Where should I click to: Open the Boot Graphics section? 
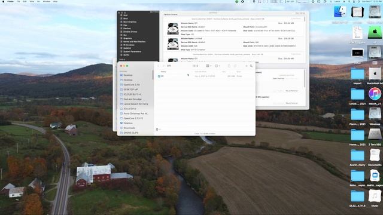tap(130, 21)
